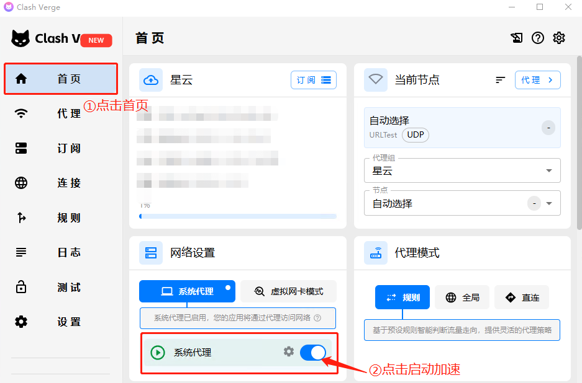Open the 设置 settings sidebar item
Viewport: 582px width, 383px height.
[61, 322]
